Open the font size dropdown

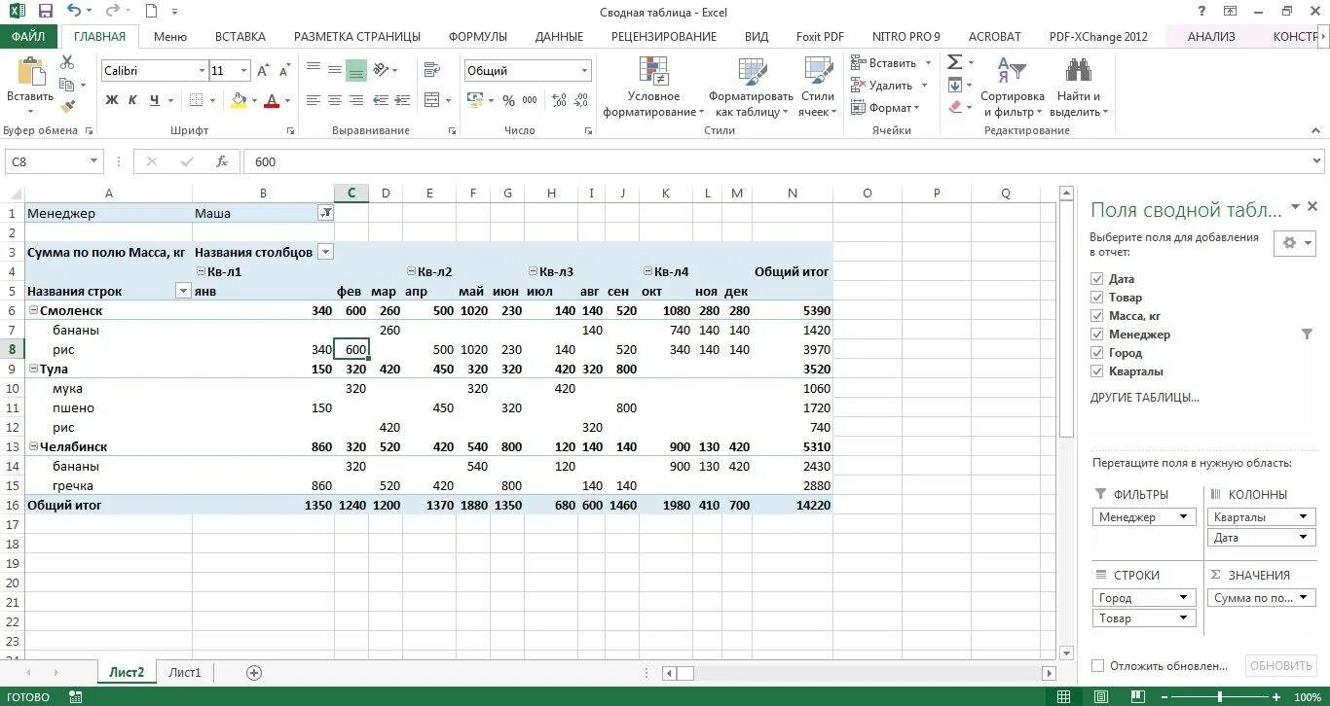coord(243,71)
